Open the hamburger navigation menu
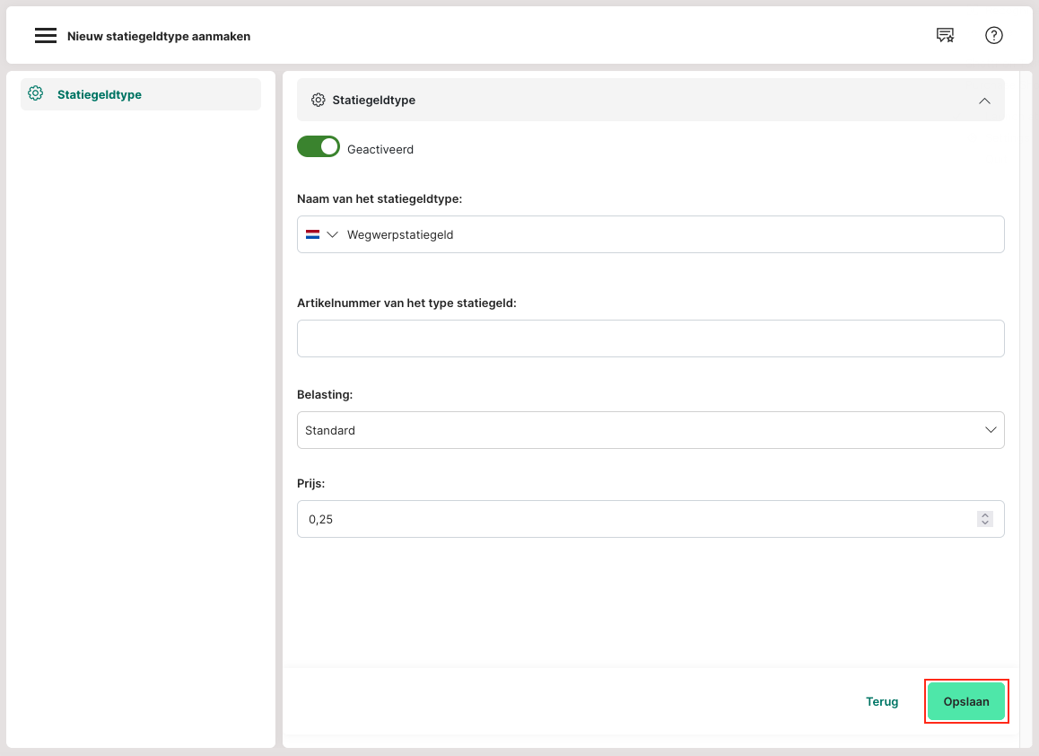 coord(46,36)
